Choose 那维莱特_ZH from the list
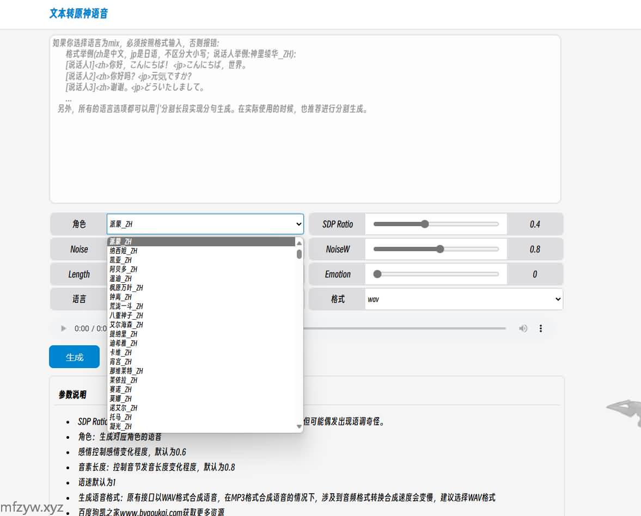 (126, 371)
